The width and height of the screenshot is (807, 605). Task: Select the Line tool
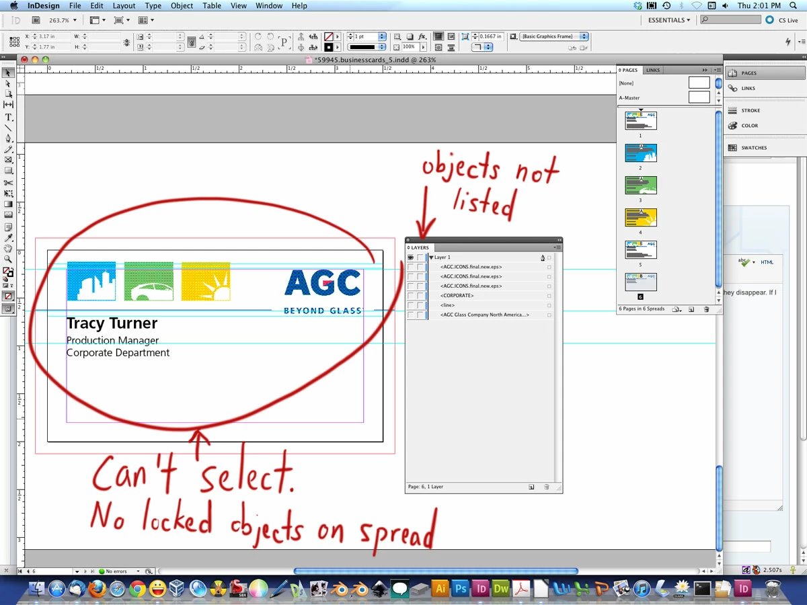(8, 128)
